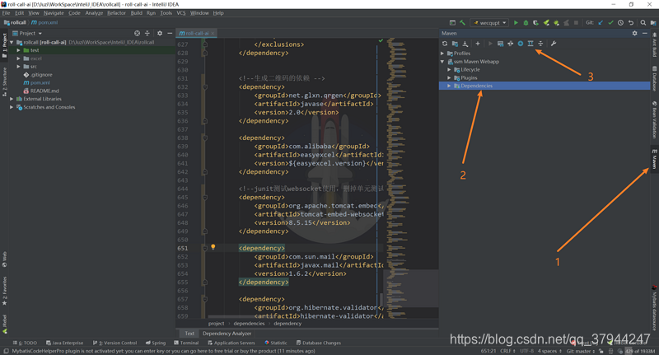
Task: Click the Build Project hammer icon
Action: pyautogui.click(x=462, y=23)
